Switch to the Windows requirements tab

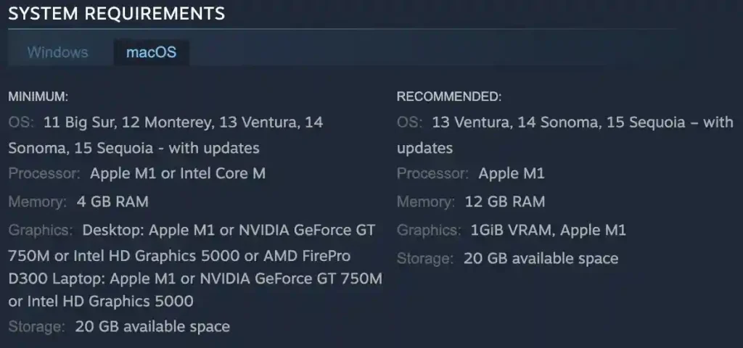[57, 53]
